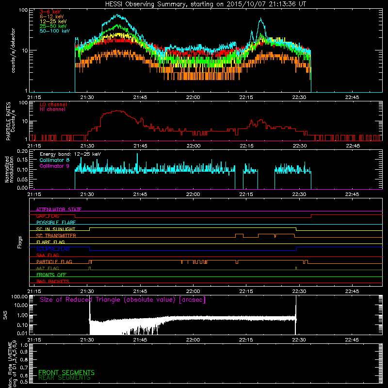
Task: Click the SC_TRANSMITTER pulse near 22:12
Action: pyautogui.click(x=239, y=235)
